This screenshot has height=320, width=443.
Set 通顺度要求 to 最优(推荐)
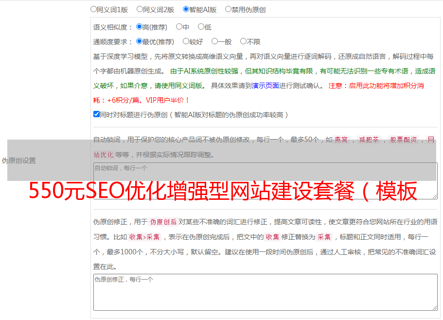tap(140, 42)
